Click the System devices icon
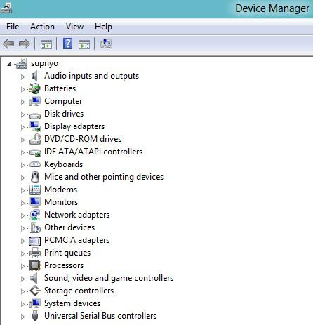This screenshot has height=325, width=313. coord(35,303)
